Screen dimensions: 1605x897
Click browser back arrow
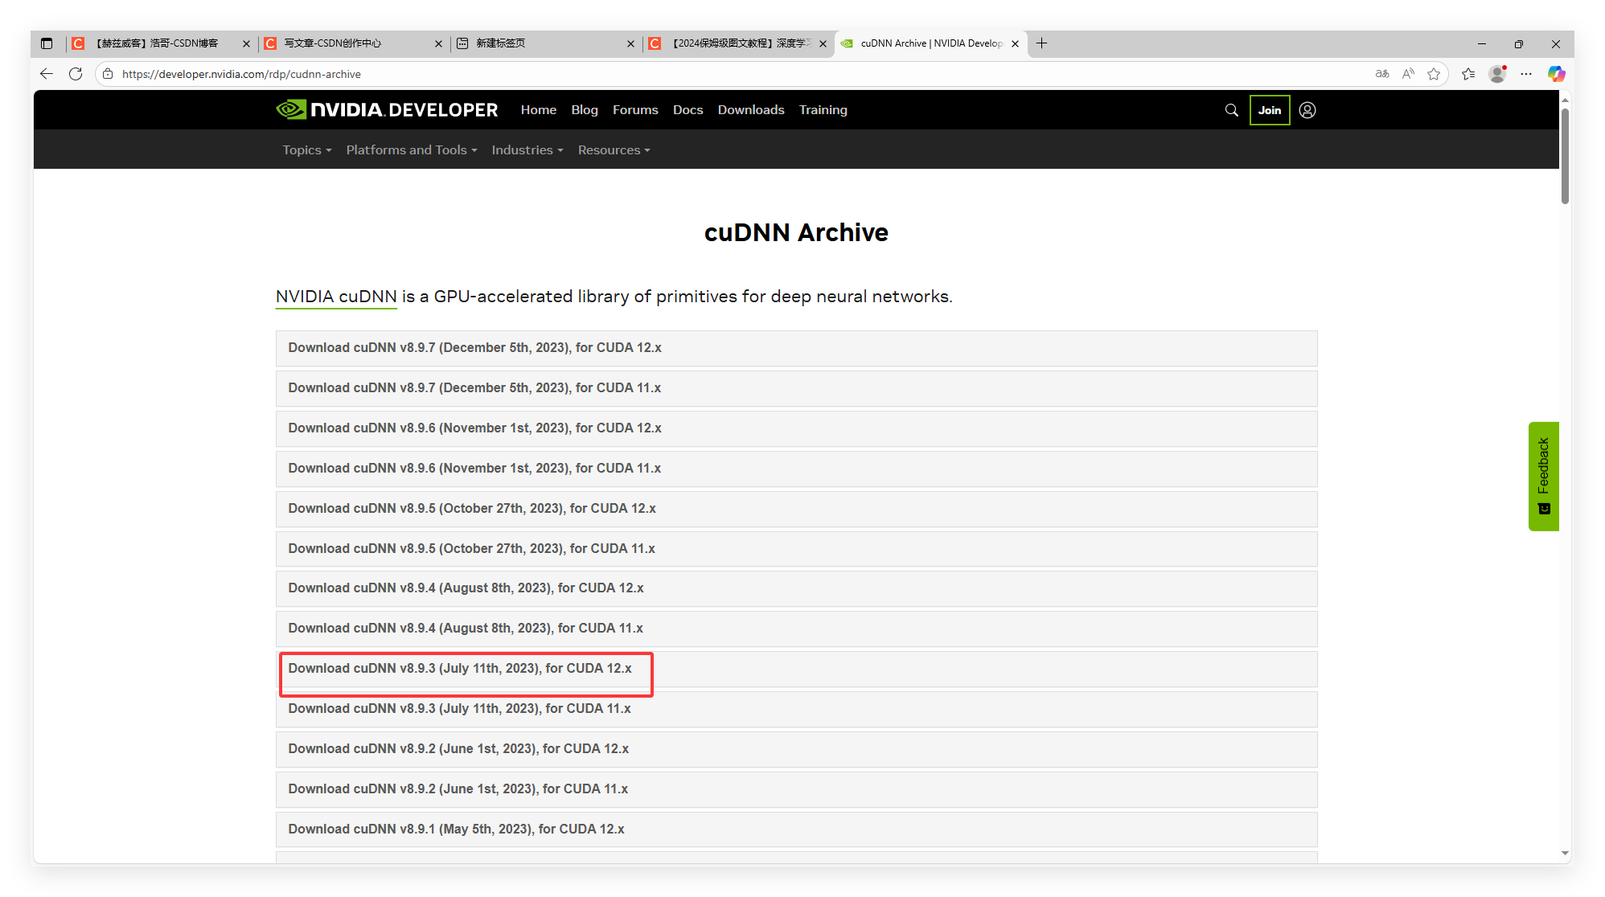[x=47, y=74]
